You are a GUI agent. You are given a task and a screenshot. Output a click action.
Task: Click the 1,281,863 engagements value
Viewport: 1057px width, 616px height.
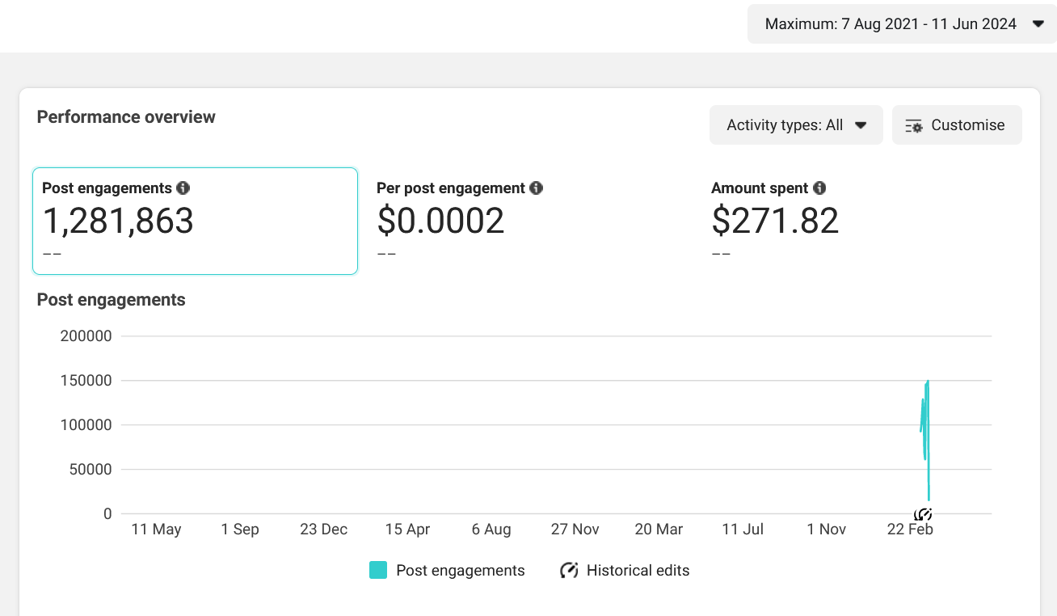pos(118,221)
